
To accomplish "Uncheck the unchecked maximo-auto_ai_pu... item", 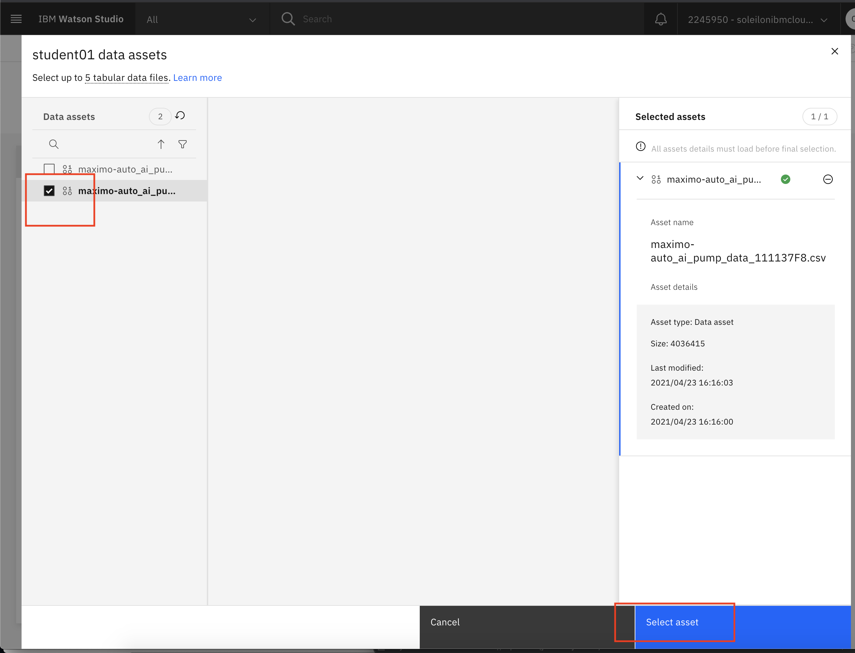I will [50, 169].
